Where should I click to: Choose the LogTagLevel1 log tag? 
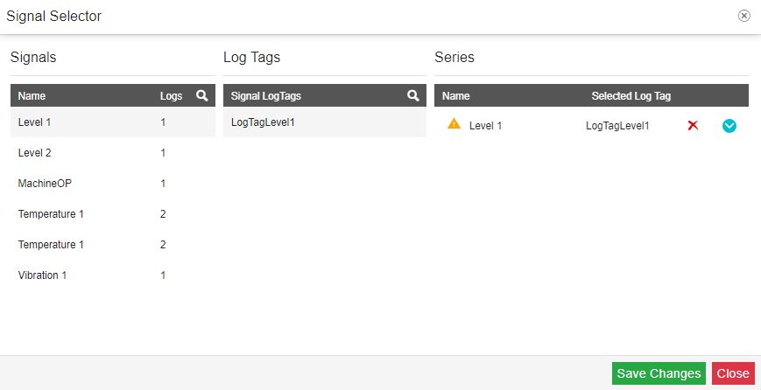[325, 122]
